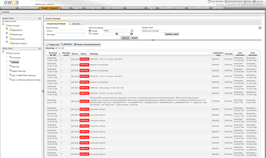Expand the HostGroups tree node
Viewport: 266px width, 158px height.
tap(7, 33)
